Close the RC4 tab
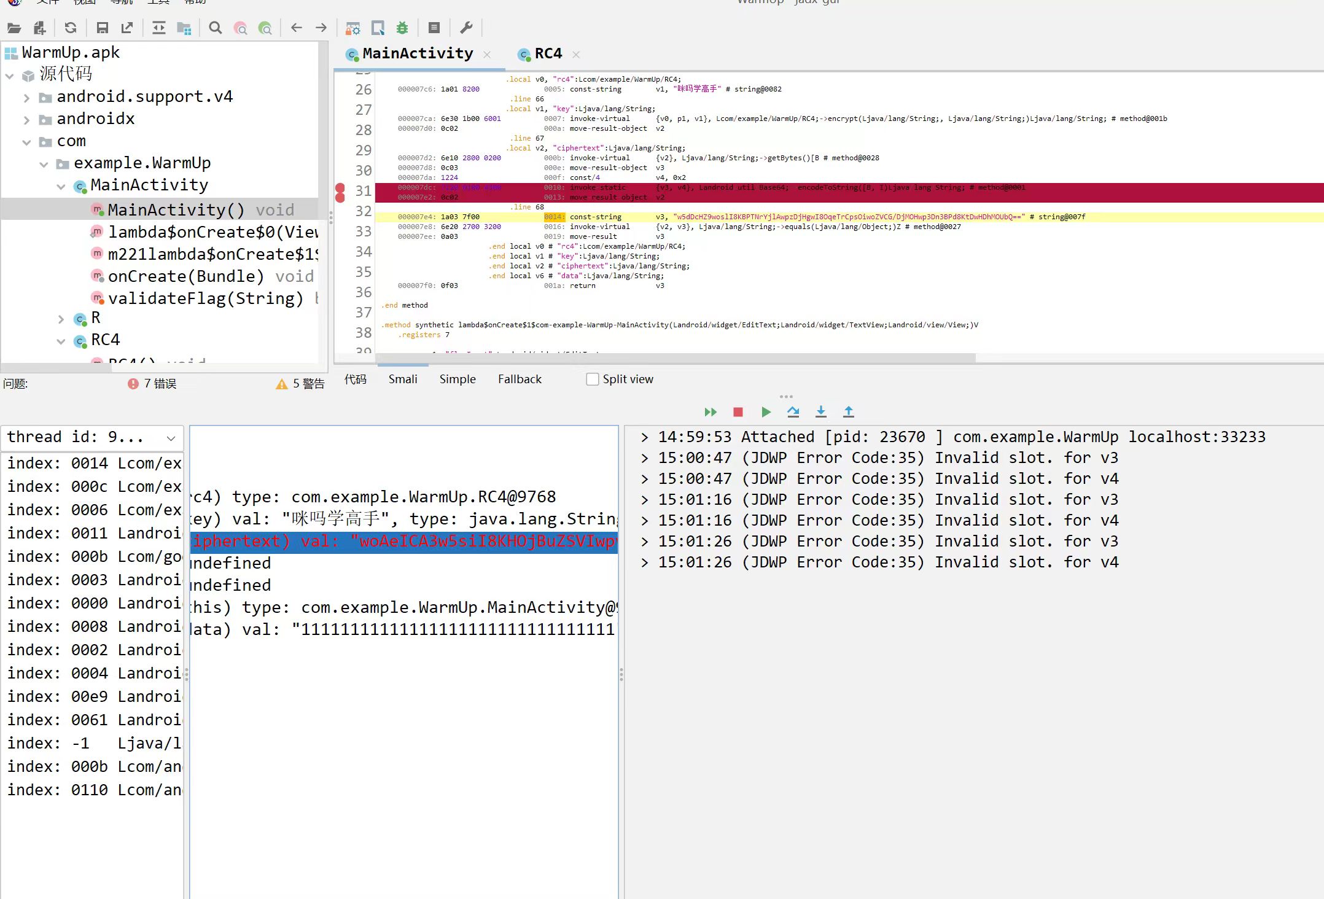This screenshot has width=1324, height=899. [x=576, y=55]
